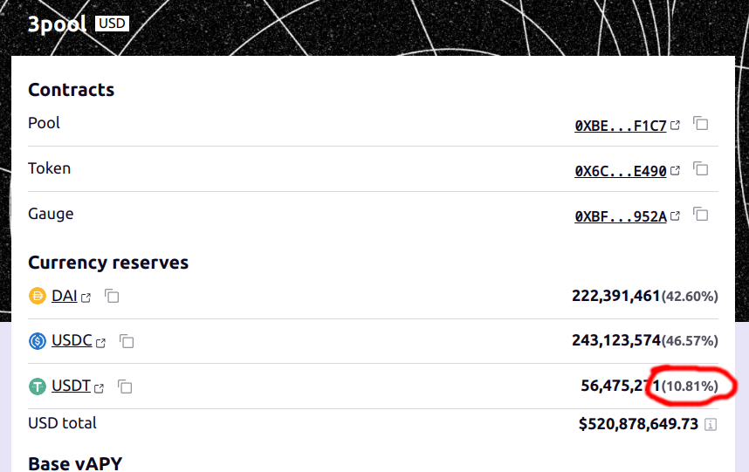Click the USDC coin logo

pos(38,341)
